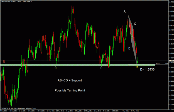Screen dimensions: 174x112
Task: Click the '10 Mar 2011' date label
Action: pyautogui.click(x=51, y=111)
